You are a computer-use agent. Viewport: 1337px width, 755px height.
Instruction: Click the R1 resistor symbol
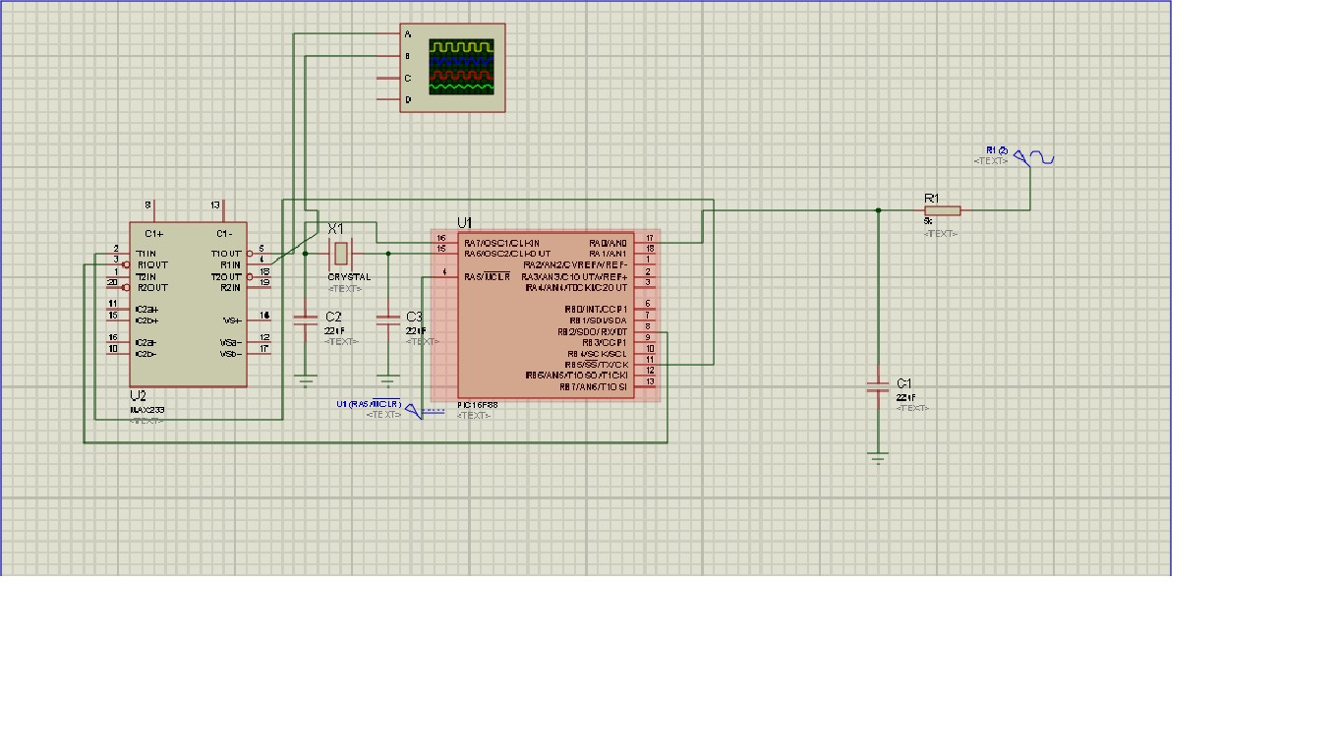tap(942, 209)
